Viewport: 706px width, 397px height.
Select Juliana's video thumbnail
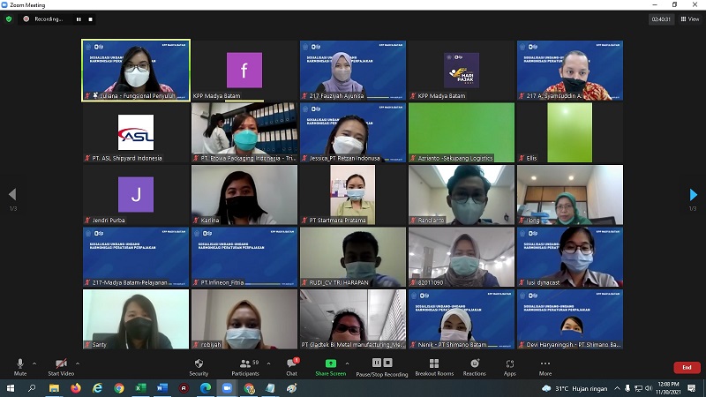click(135, 71)
